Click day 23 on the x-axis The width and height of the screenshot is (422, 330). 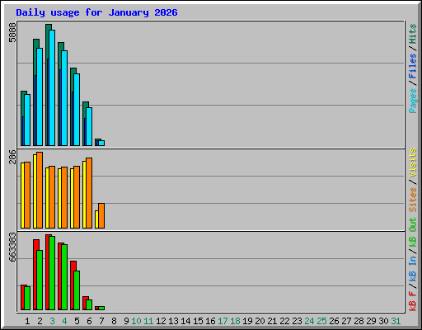[x=297, y=321]
